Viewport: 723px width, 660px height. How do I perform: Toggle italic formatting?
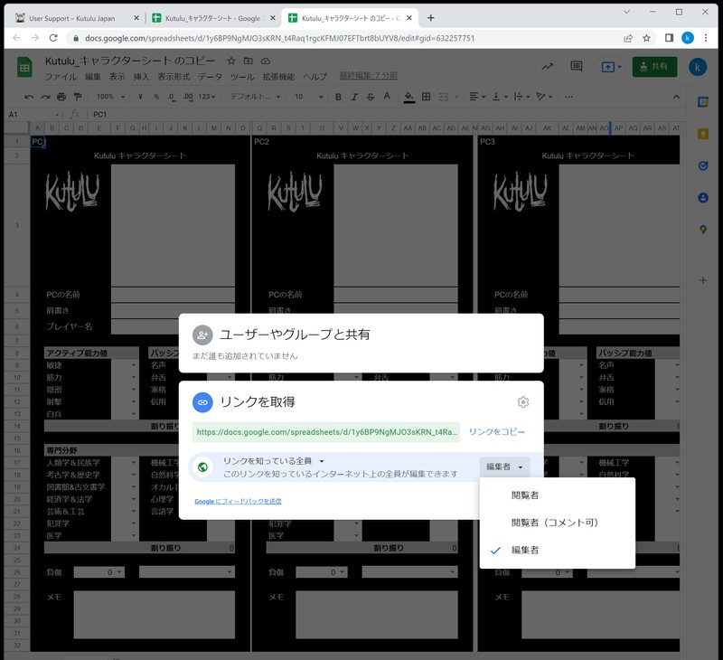tap(354, 97)
